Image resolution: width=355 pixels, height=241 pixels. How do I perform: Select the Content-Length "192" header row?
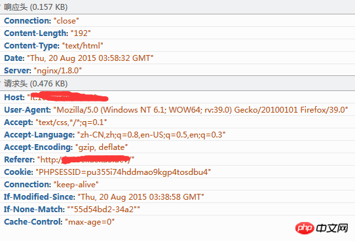pyautogui.click(x=177, y=33)
